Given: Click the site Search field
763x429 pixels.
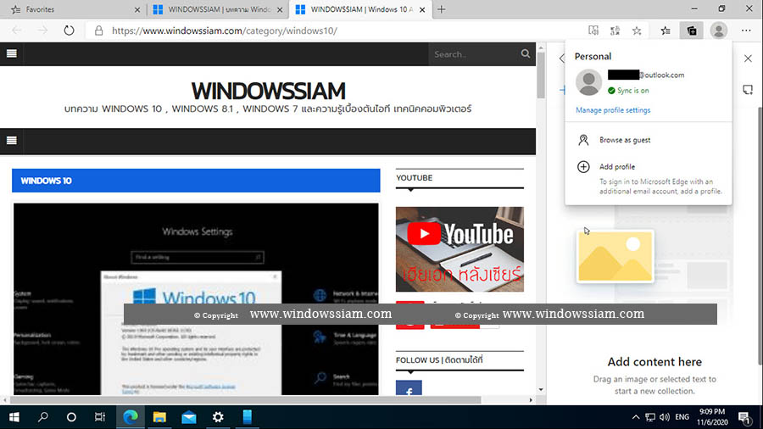Looking at the screenshot, I should tap(474, 54).
